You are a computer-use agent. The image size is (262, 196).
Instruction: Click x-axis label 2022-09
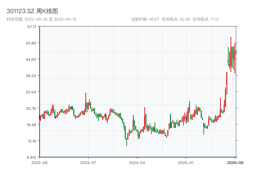(39, 163)
